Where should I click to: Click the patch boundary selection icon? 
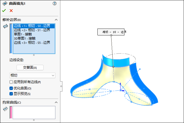tap(6, 26)
